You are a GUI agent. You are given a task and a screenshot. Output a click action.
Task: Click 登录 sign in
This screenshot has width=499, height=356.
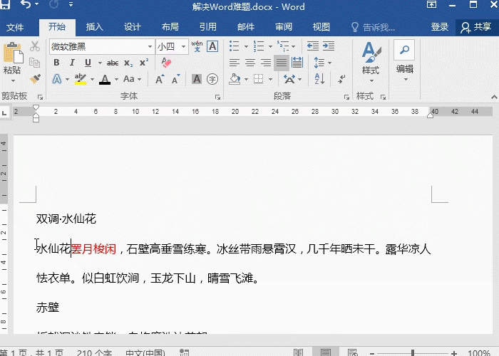coord(440,27)
